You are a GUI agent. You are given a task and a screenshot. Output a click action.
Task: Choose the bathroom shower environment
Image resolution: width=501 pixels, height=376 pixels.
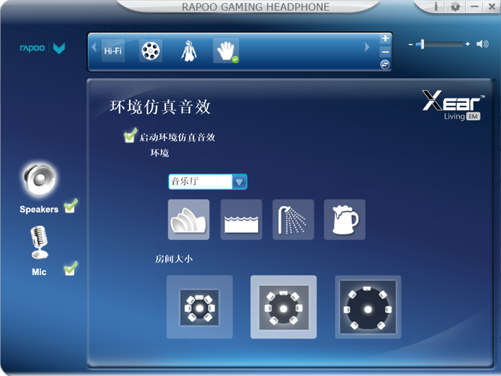pos(293,220)
